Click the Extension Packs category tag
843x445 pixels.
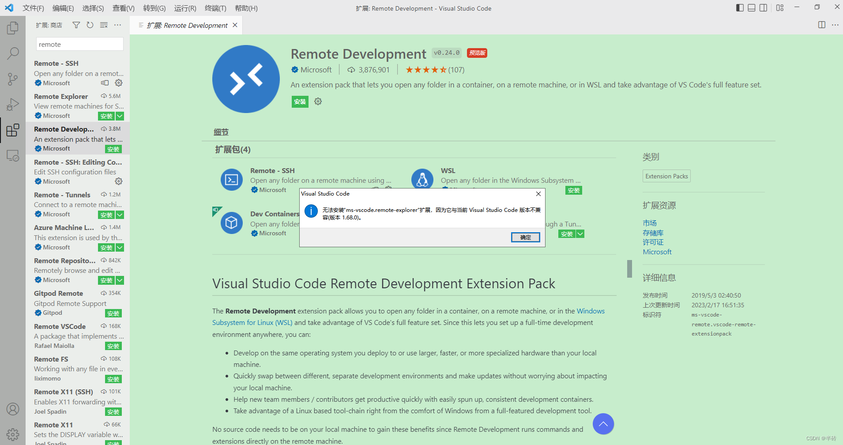coord(666,176)
